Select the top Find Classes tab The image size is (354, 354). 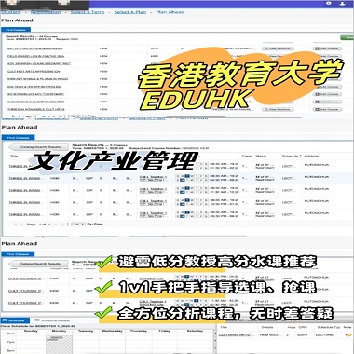click(x=16, y=30)
